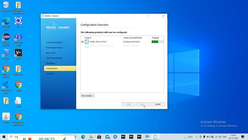
Task: Click the 'Action to be performed' column header
Action: pyautogui.click(x=133, y=38)
